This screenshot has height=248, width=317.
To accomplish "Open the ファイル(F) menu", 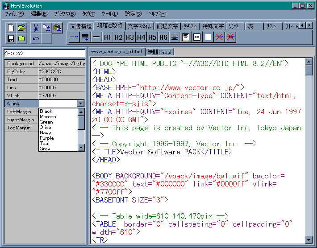I will pyautogui.click(x=14, y=14).
